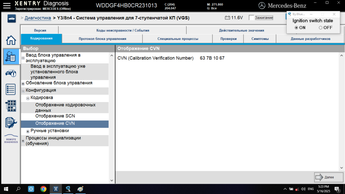
Task: Show hidden system tray icons
Action: click(x=285, y=189)
